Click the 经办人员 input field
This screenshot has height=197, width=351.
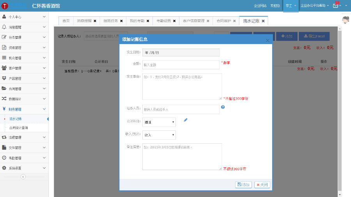(181, 109)
